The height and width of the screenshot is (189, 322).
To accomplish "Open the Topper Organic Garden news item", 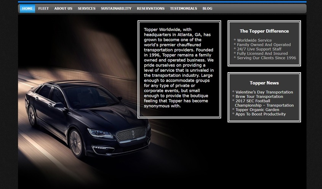I will (x=257, y=110).
